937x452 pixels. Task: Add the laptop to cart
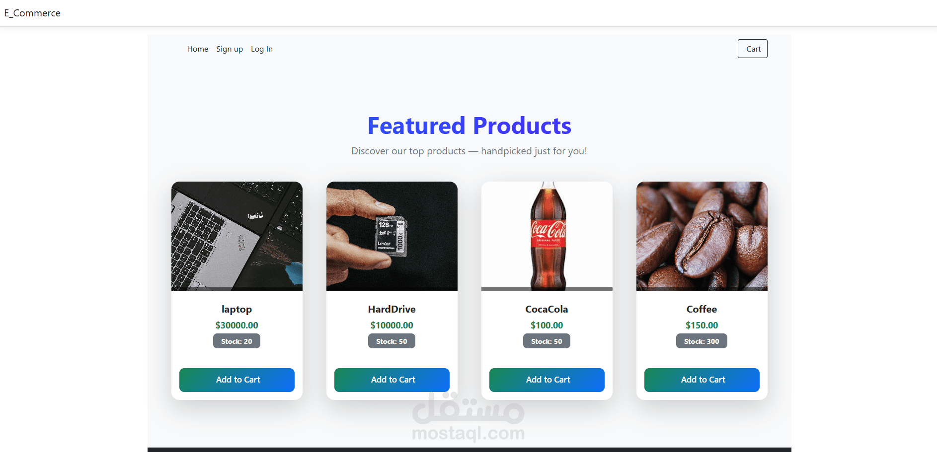(x=237, y=380)
